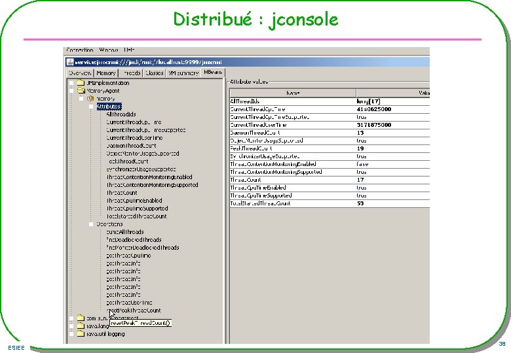Viewport: 511px width, 353px height.
Task: Select the memory node label in tree
Action: click(105, 99)
